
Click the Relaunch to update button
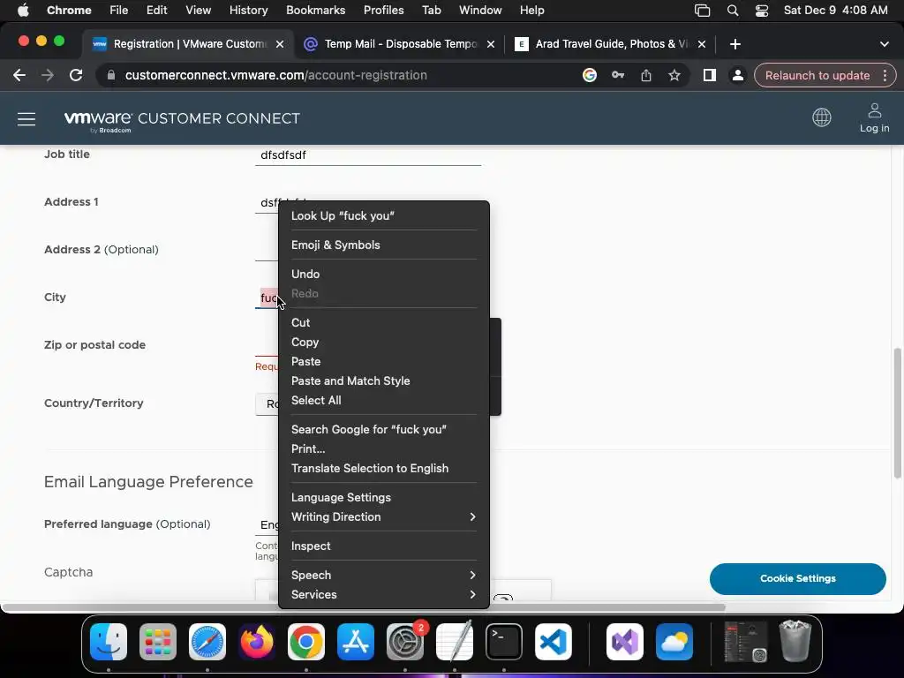817,76
